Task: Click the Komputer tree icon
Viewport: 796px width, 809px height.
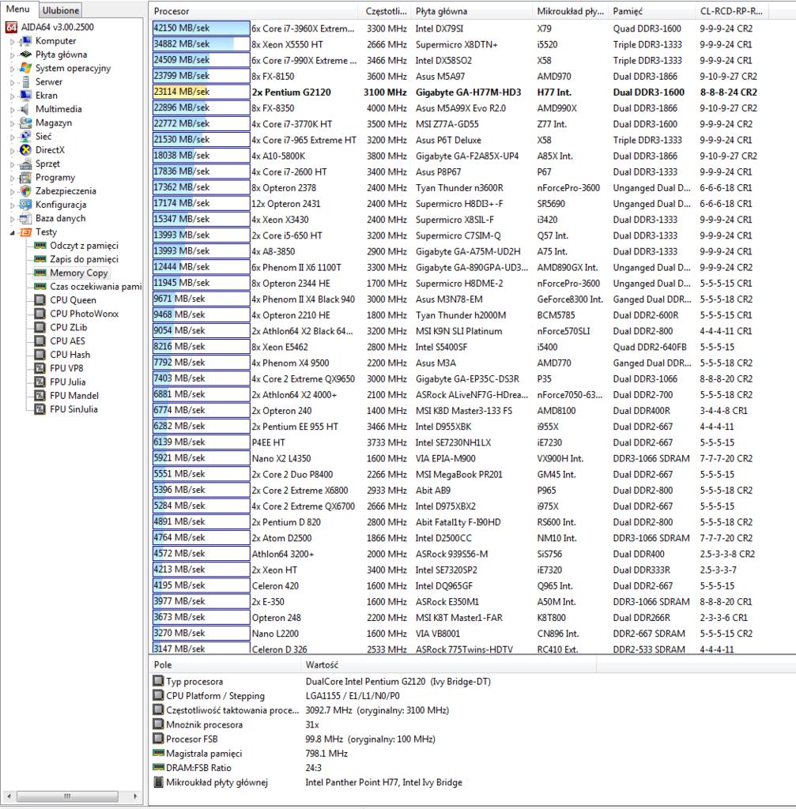Action: [x=25, y=41]
